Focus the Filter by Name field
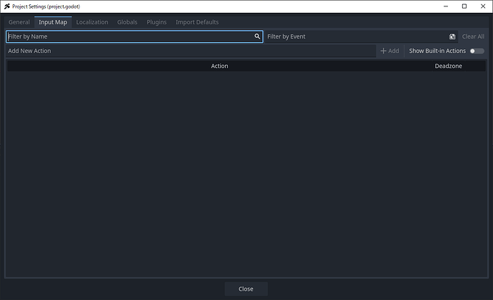 (129, 36)
